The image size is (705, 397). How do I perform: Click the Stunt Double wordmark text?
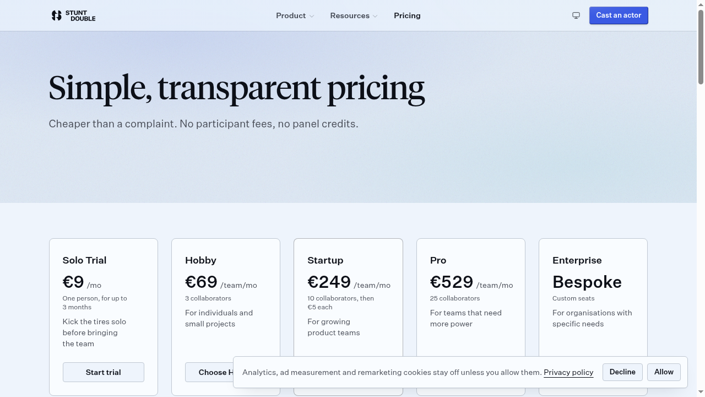coord(80,15)
